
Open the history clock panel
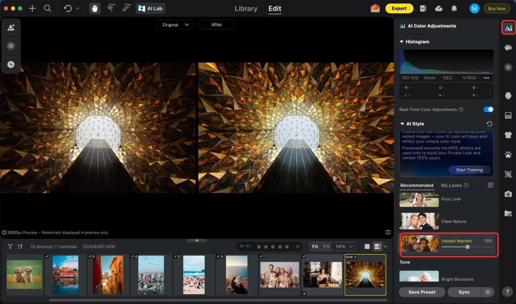pos(11,64)
